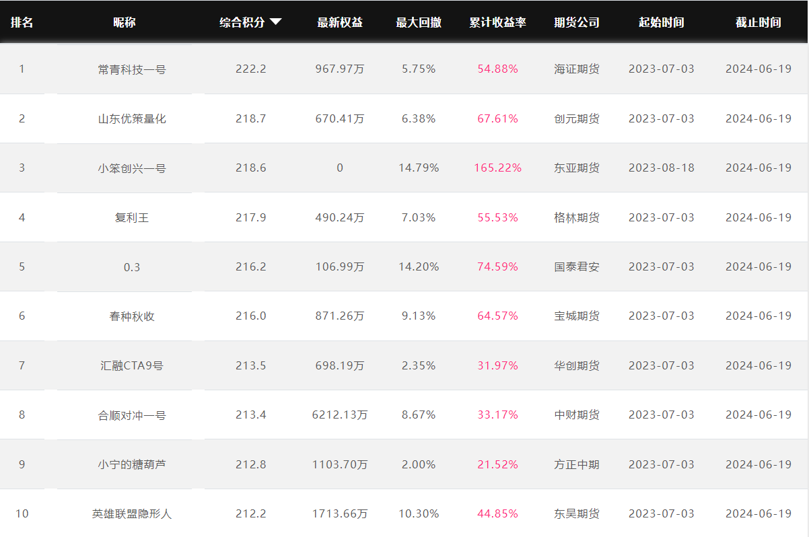Select equity value 967.97万
The width and height of the screenshot is (809, 537).
tap(340, 69)
